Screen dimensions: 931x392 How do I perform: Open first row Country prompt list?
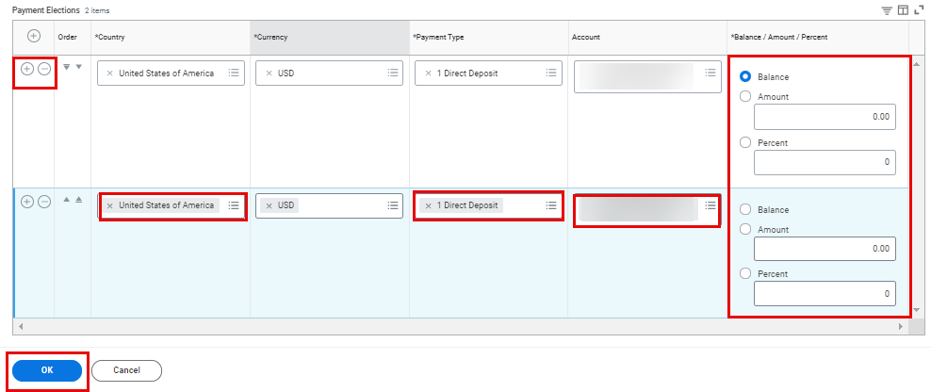[234, 73]
